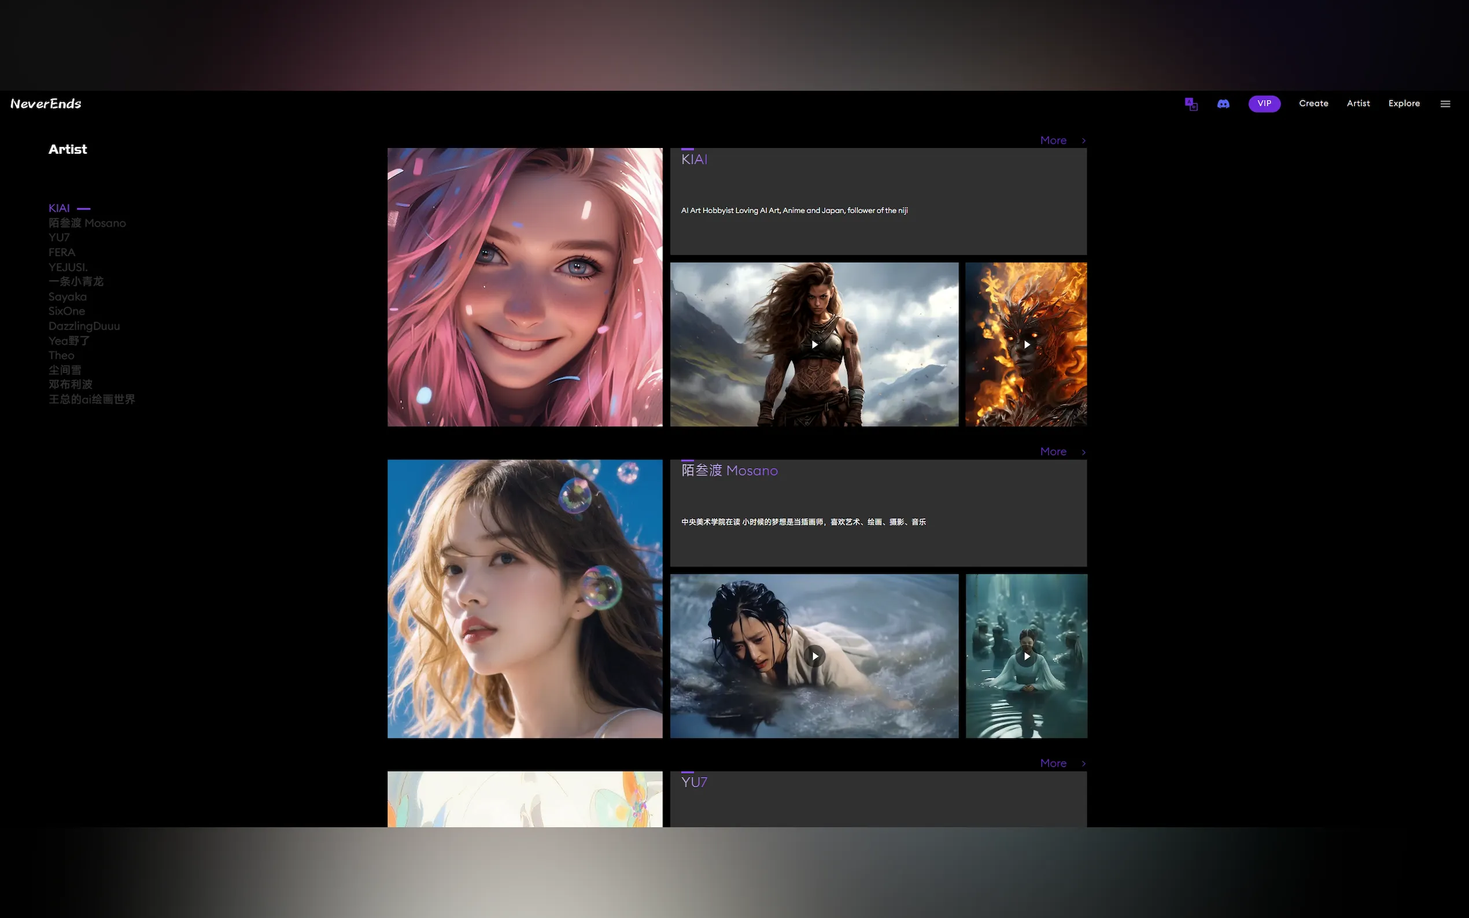Image resolution: width=1469 pixels, height=918 pixels.
Task: Open the Discord icon link
Action: click(x=1223, y=104)
